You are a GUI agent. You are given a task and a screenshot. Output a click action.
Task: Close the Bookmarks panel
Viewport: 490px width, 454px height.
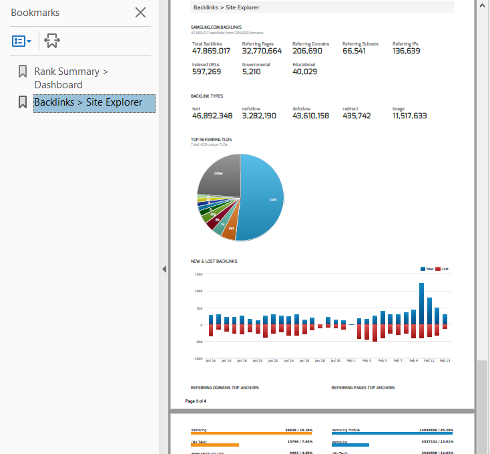coord(140,12)
